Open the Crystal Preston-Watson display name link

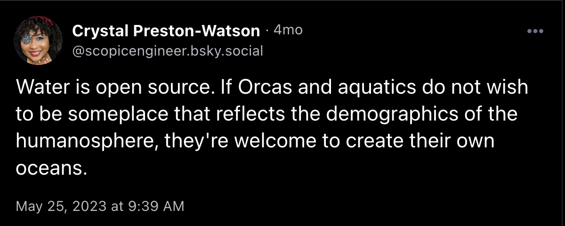(x=166, y=31)
